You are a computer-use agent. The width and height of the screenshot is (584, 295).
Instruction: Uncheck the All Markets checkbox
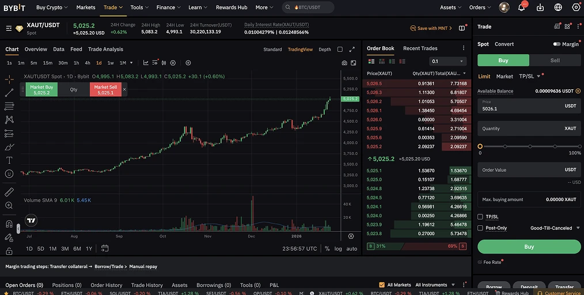tap(382, 285)
